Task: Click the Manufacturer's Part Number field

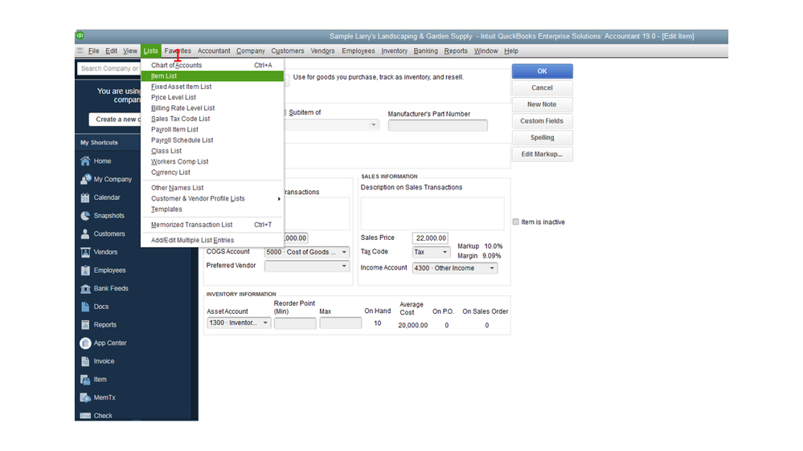Action: pyautogui.click(x=438, y=125)
